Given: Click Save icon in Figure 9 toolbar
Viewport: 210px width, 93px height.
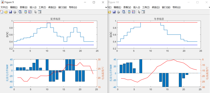Looking at the screenshot, I should click(x=10, y=12).
